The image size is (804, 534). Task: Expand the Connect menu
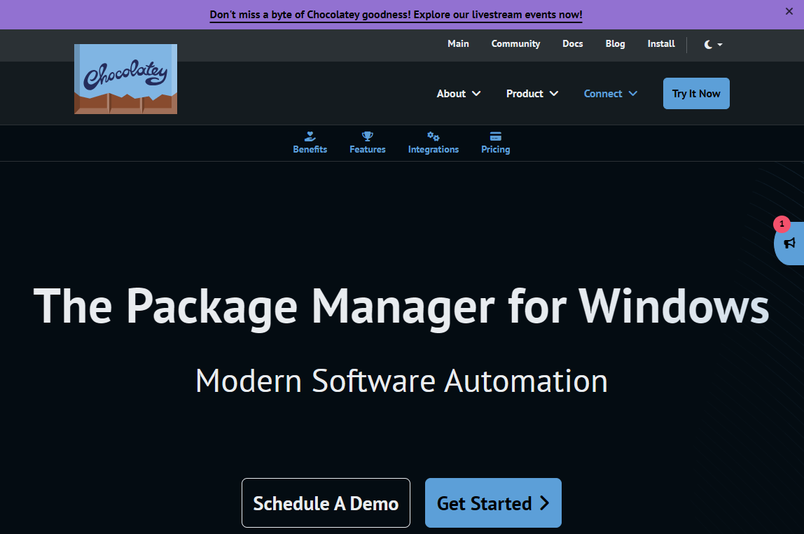610,94
